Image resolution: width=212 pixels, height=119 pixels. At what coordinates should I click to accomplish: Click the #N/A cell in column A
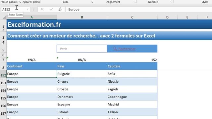click(32, 60)
